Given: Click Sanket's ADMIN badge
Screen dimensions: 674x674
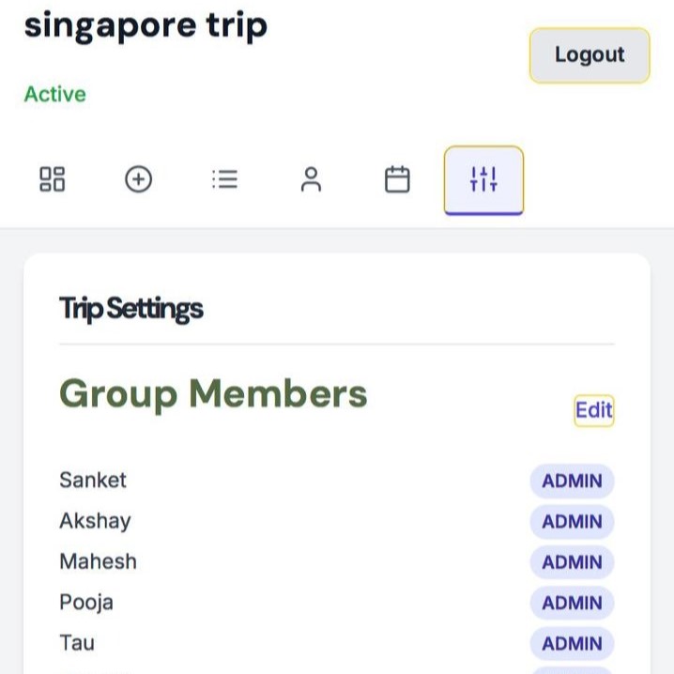Looking at the screenshot, I should [x=572, y=482].
